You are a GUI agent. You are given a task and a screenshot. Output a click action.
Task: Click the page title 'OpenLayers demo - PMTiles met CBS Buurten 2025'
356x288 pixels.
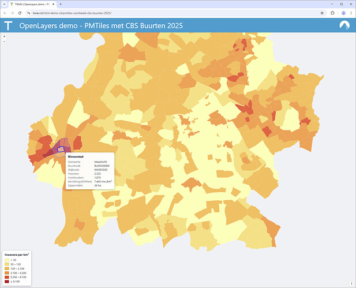point(101,25)
